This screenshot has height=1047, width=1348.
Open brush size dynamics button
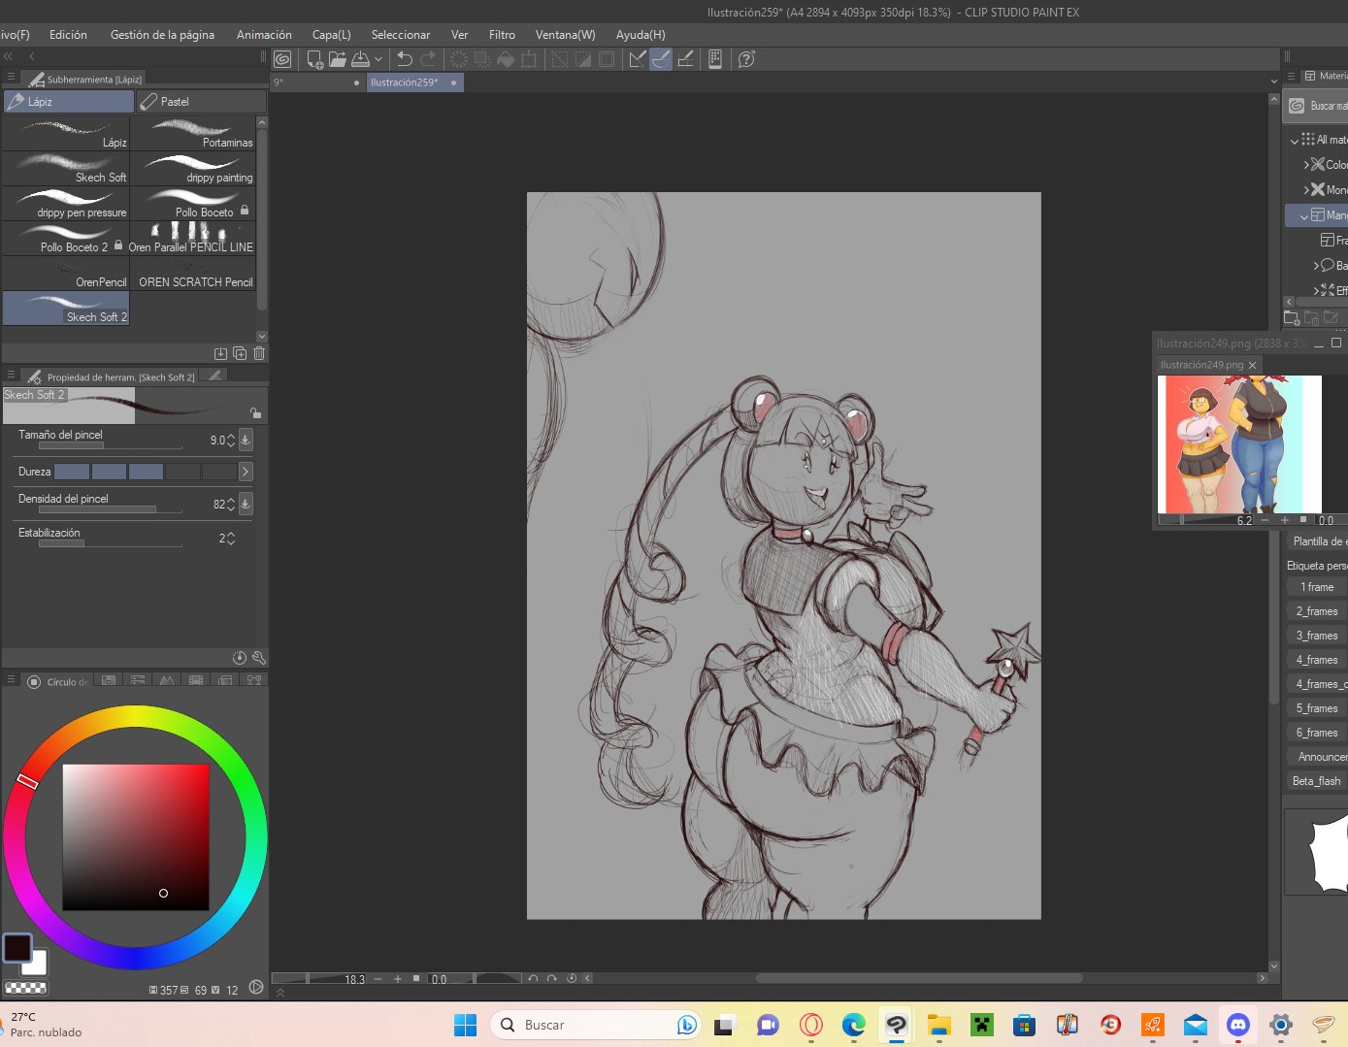pos(246,440)
